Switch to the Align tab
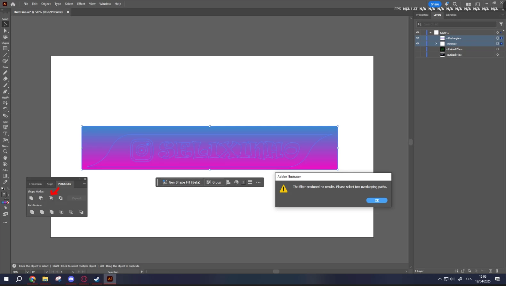Screen dimensions: 506x286 (x=50, y=184)
